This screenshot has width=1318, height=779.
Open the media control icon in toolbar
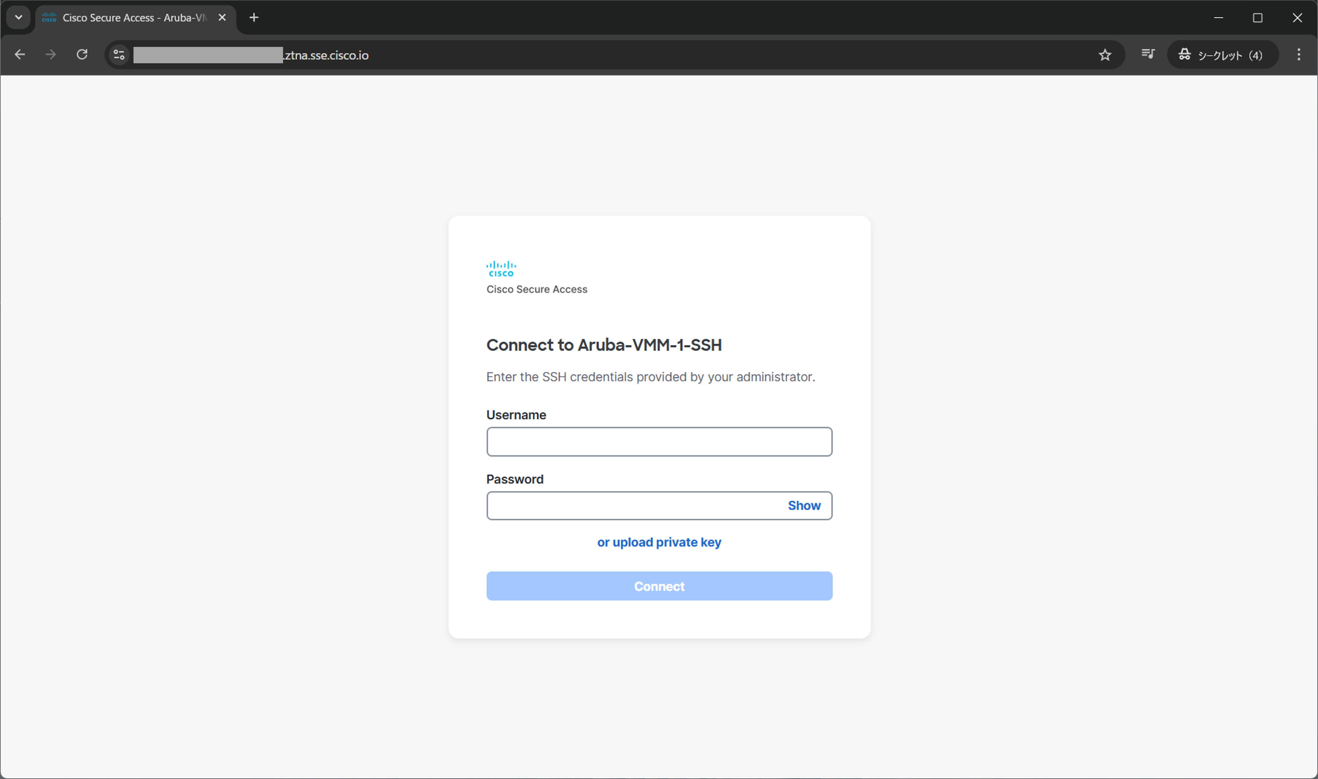point(1148,54)
